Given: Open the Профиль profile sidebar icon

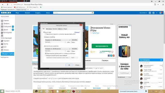Looking at the screenshot, I should tap(2, 24).
